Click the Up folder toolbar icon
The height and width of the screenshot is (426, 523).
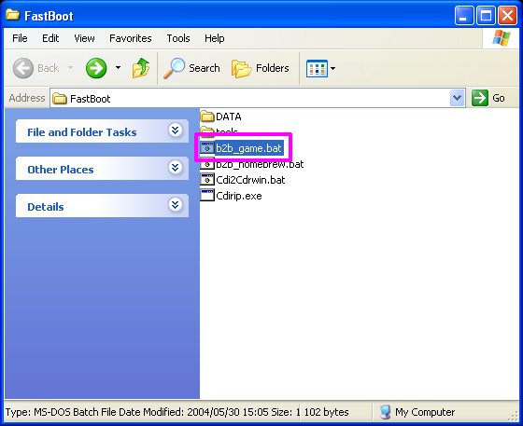141,68
